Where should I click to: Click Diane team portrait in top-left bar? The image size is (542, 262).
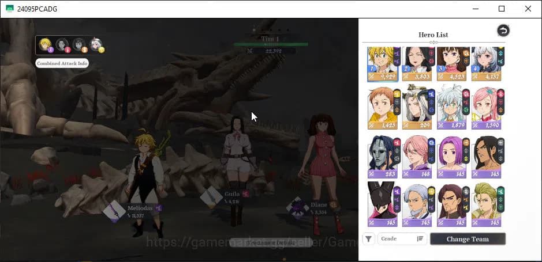[x=79, y=44]
